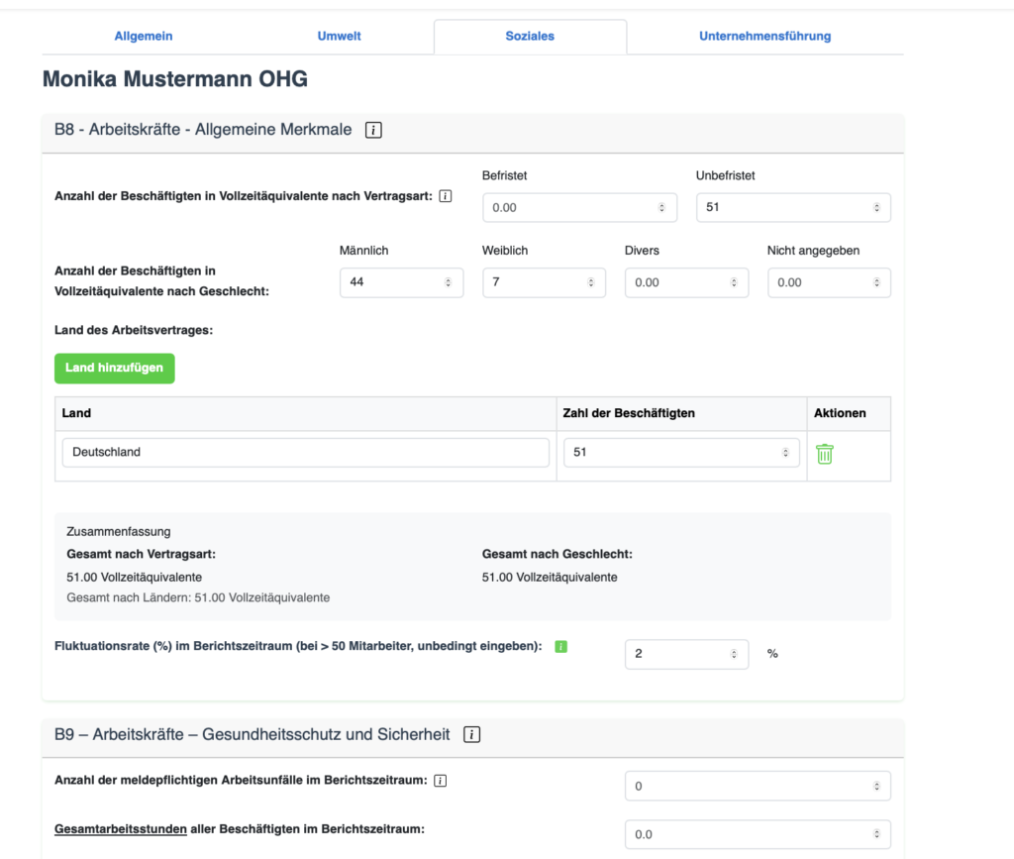Open the green info icon for Fluktuationsrate
Image resolution: width=1014 pixels, height=859 pixels.
pos(561,646)
